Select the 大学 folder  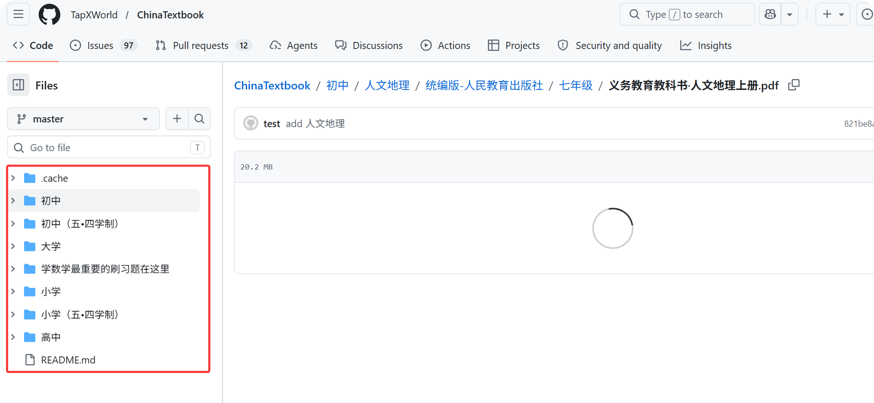point(104,246)
